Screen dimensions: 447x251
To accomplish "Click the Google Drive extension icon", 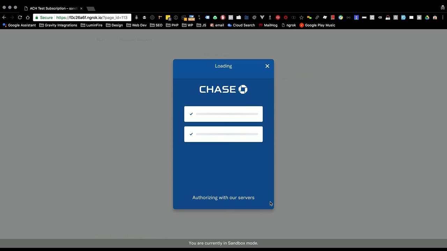I will 427,17.
